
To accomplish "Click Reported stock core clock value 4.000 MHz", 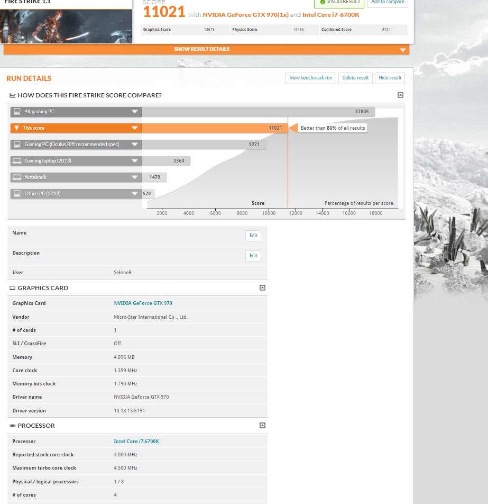I will pyautogui.click(x=125, y=455).
